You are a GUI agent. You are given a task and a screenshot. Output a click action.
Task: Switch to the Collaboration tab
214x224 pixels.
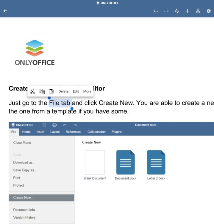96,132
